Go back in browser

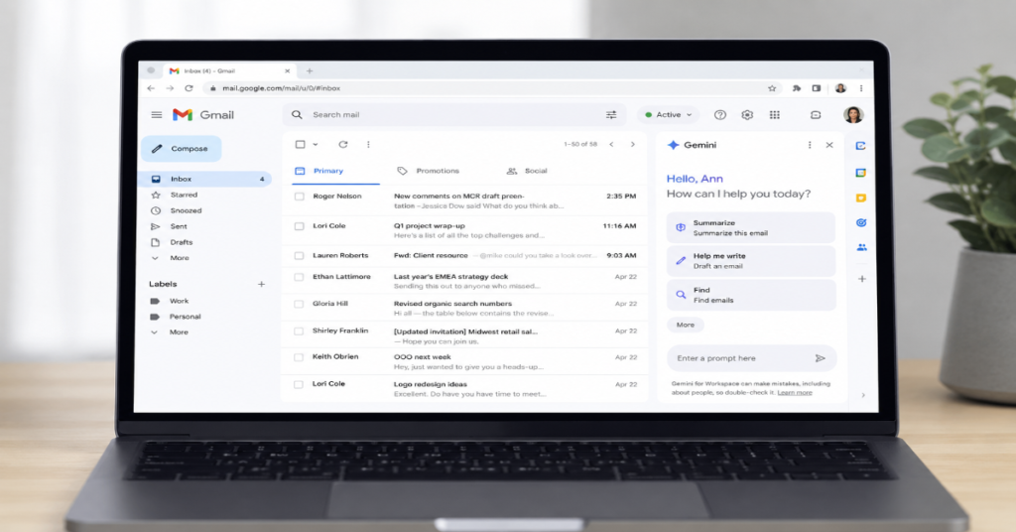point(151,88)
